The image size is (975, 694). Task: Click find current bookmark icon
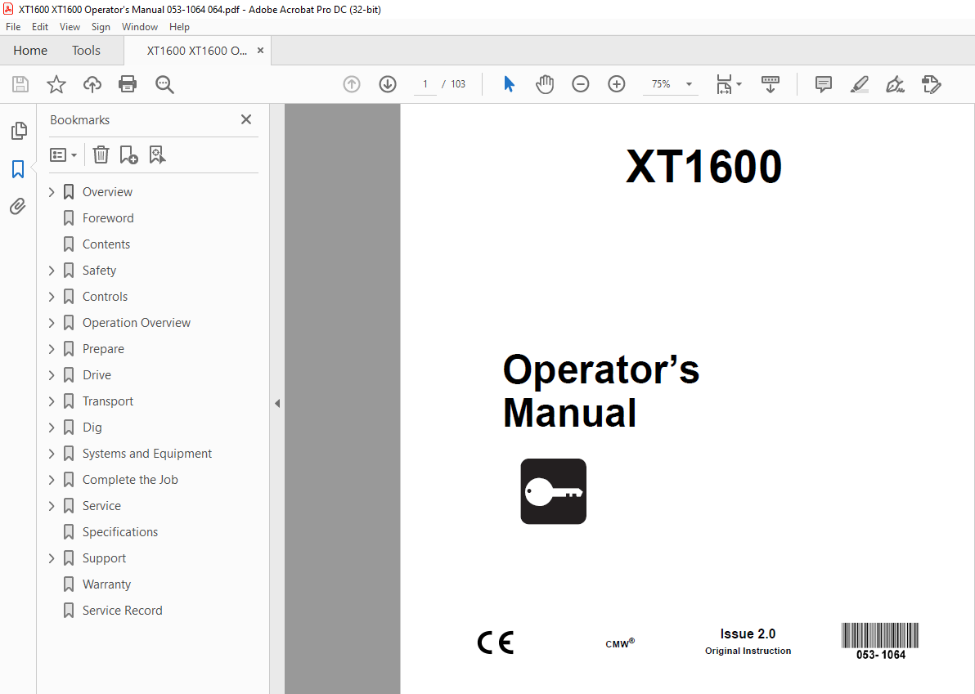coord(157,154)
